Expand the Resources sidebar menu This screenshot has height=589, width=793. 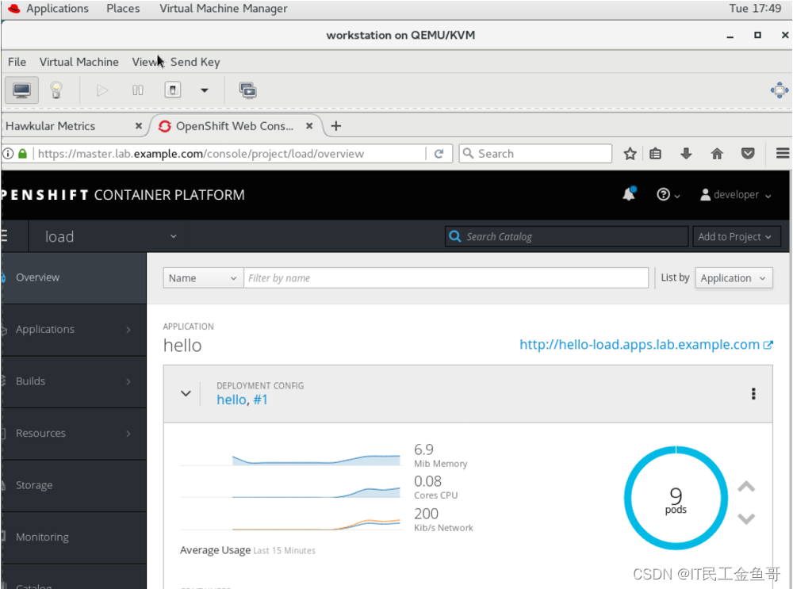(73, 434)
